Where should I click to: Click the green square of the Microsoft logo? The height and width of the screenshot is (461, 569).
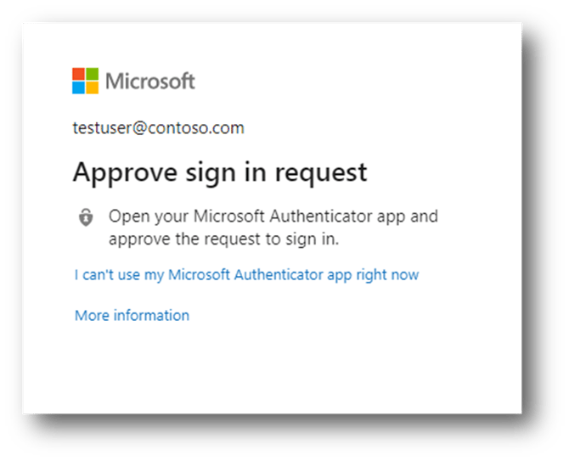point(91,74)
